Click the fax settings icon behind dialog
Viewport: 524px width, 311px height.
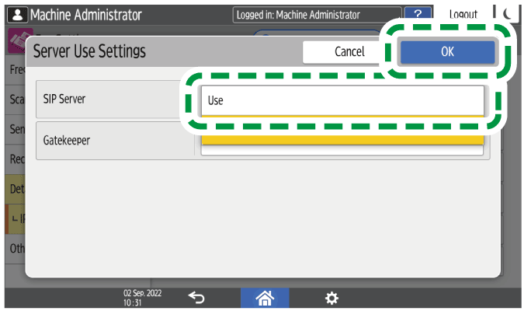tap(16, 40)
